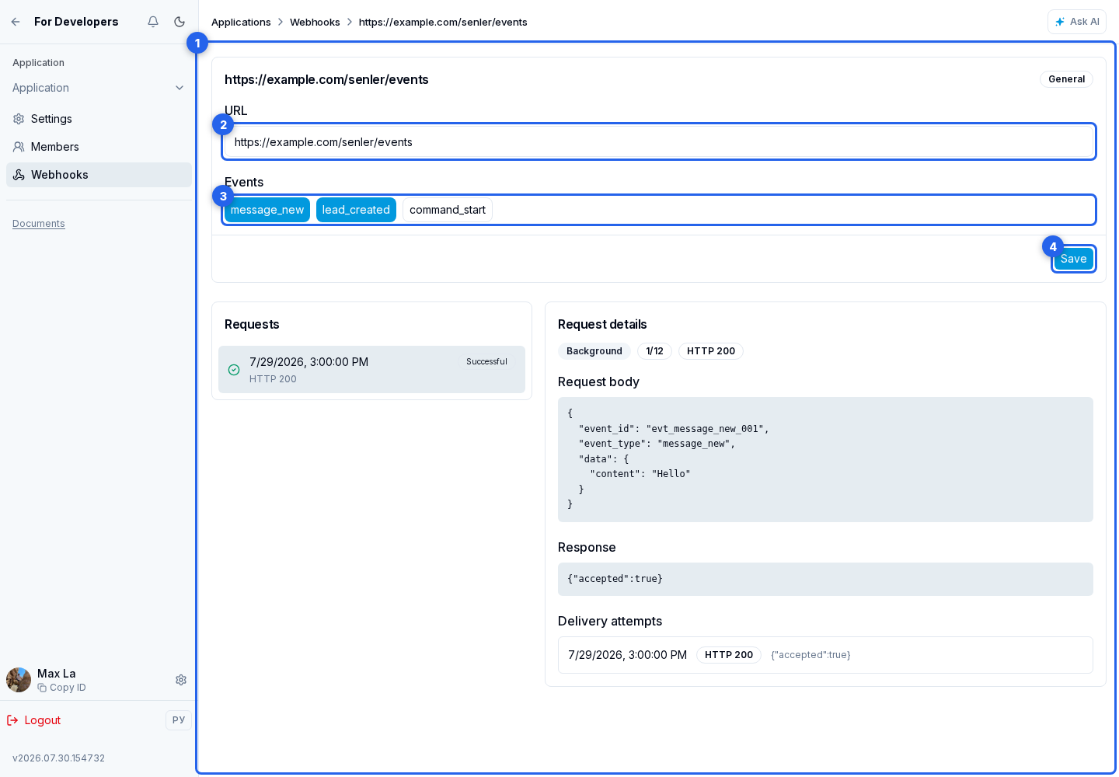
Task: Click the webhook URL breadcrumb entry
Action: (443, 22)
